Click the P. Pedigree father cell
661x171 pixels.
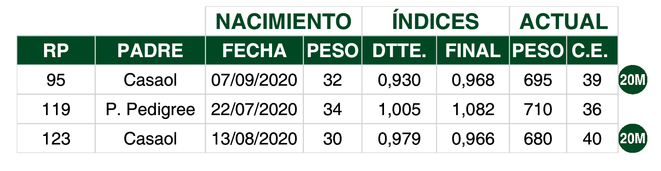click(150, 109)
